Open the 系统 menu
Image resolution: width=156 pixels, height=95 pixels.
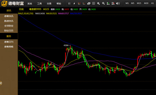click(x=30, y=4)
